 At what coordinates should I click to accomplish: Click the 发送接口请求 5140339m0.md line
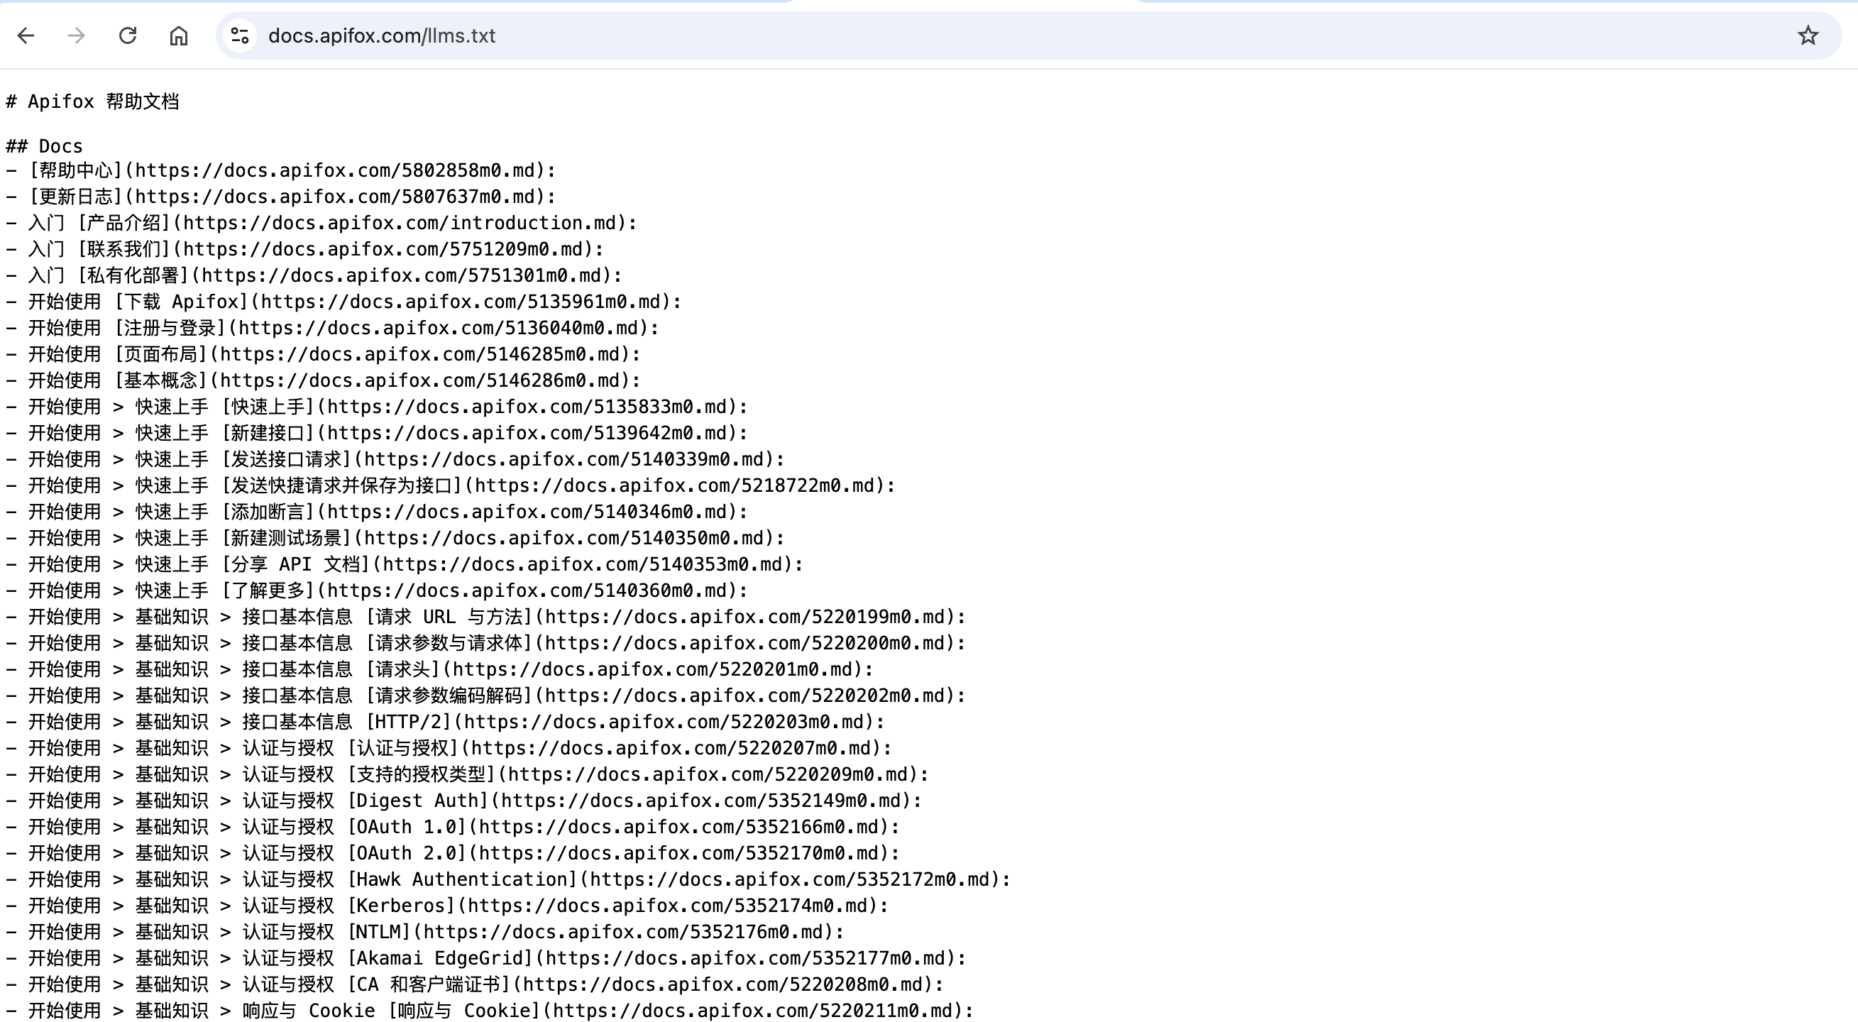pos(395,459)
